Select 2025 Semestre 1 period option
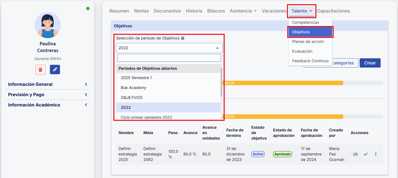Image resolution: width=398 pixels, height=178 pixels. tap(136, 78)
